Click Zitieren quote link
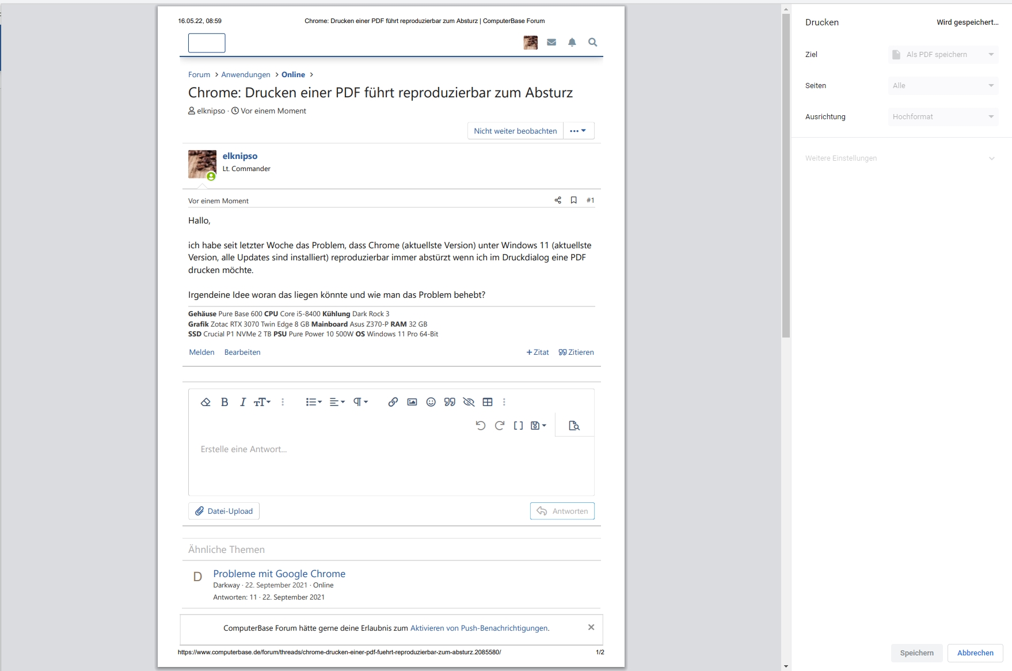This screenshot has height=671, width=1012. (x=576, y=352)
